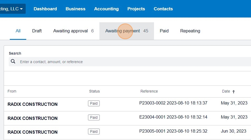
Task: Switch to the Repeating tab
Action: (x=190, y=31)
